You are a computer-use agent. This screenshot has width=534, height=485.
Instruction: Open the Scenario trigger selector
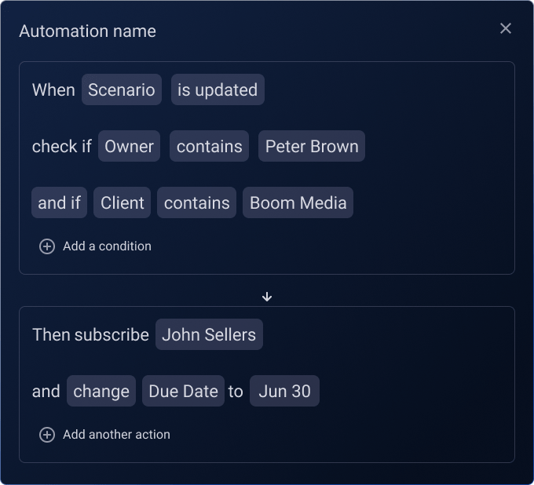pos(122,89)
